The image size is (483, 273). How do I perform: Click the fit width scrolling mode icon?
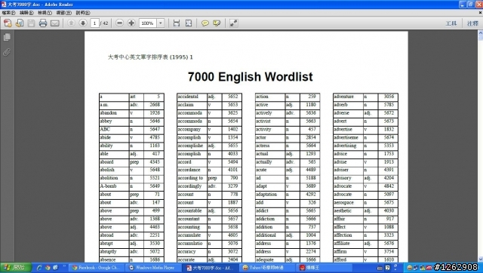tap(177, 23)
